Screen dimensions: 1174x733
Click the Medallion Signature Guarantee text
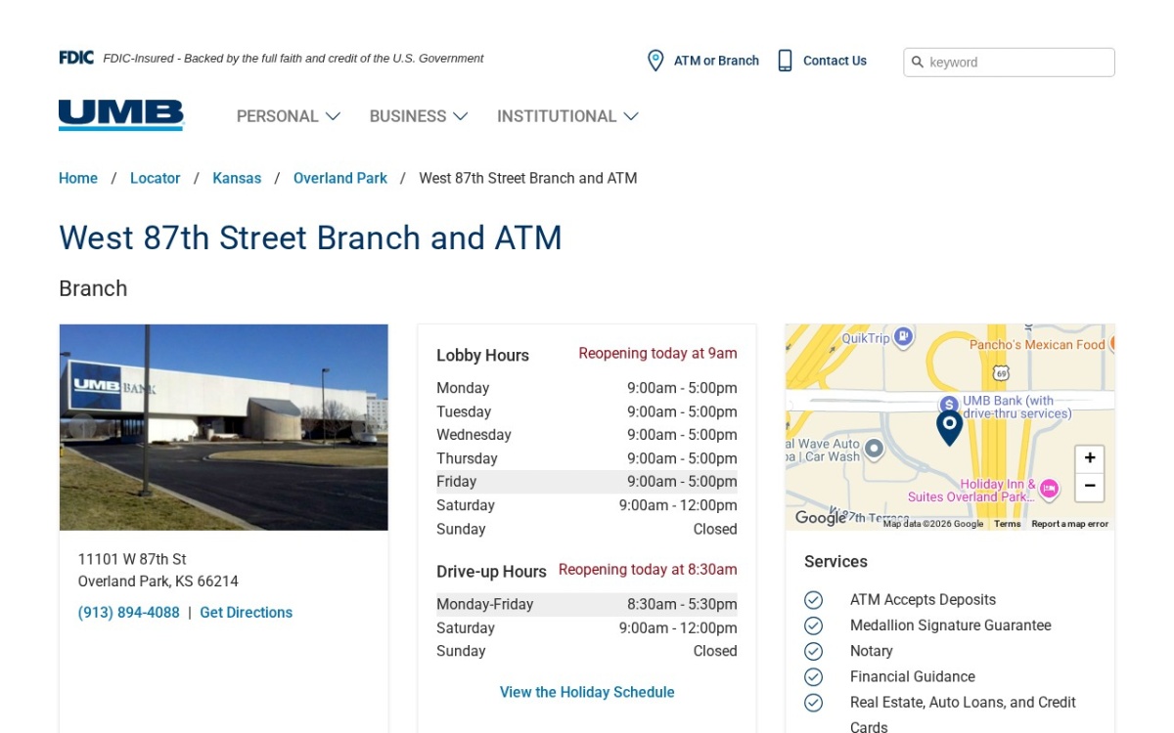[951, 625]
